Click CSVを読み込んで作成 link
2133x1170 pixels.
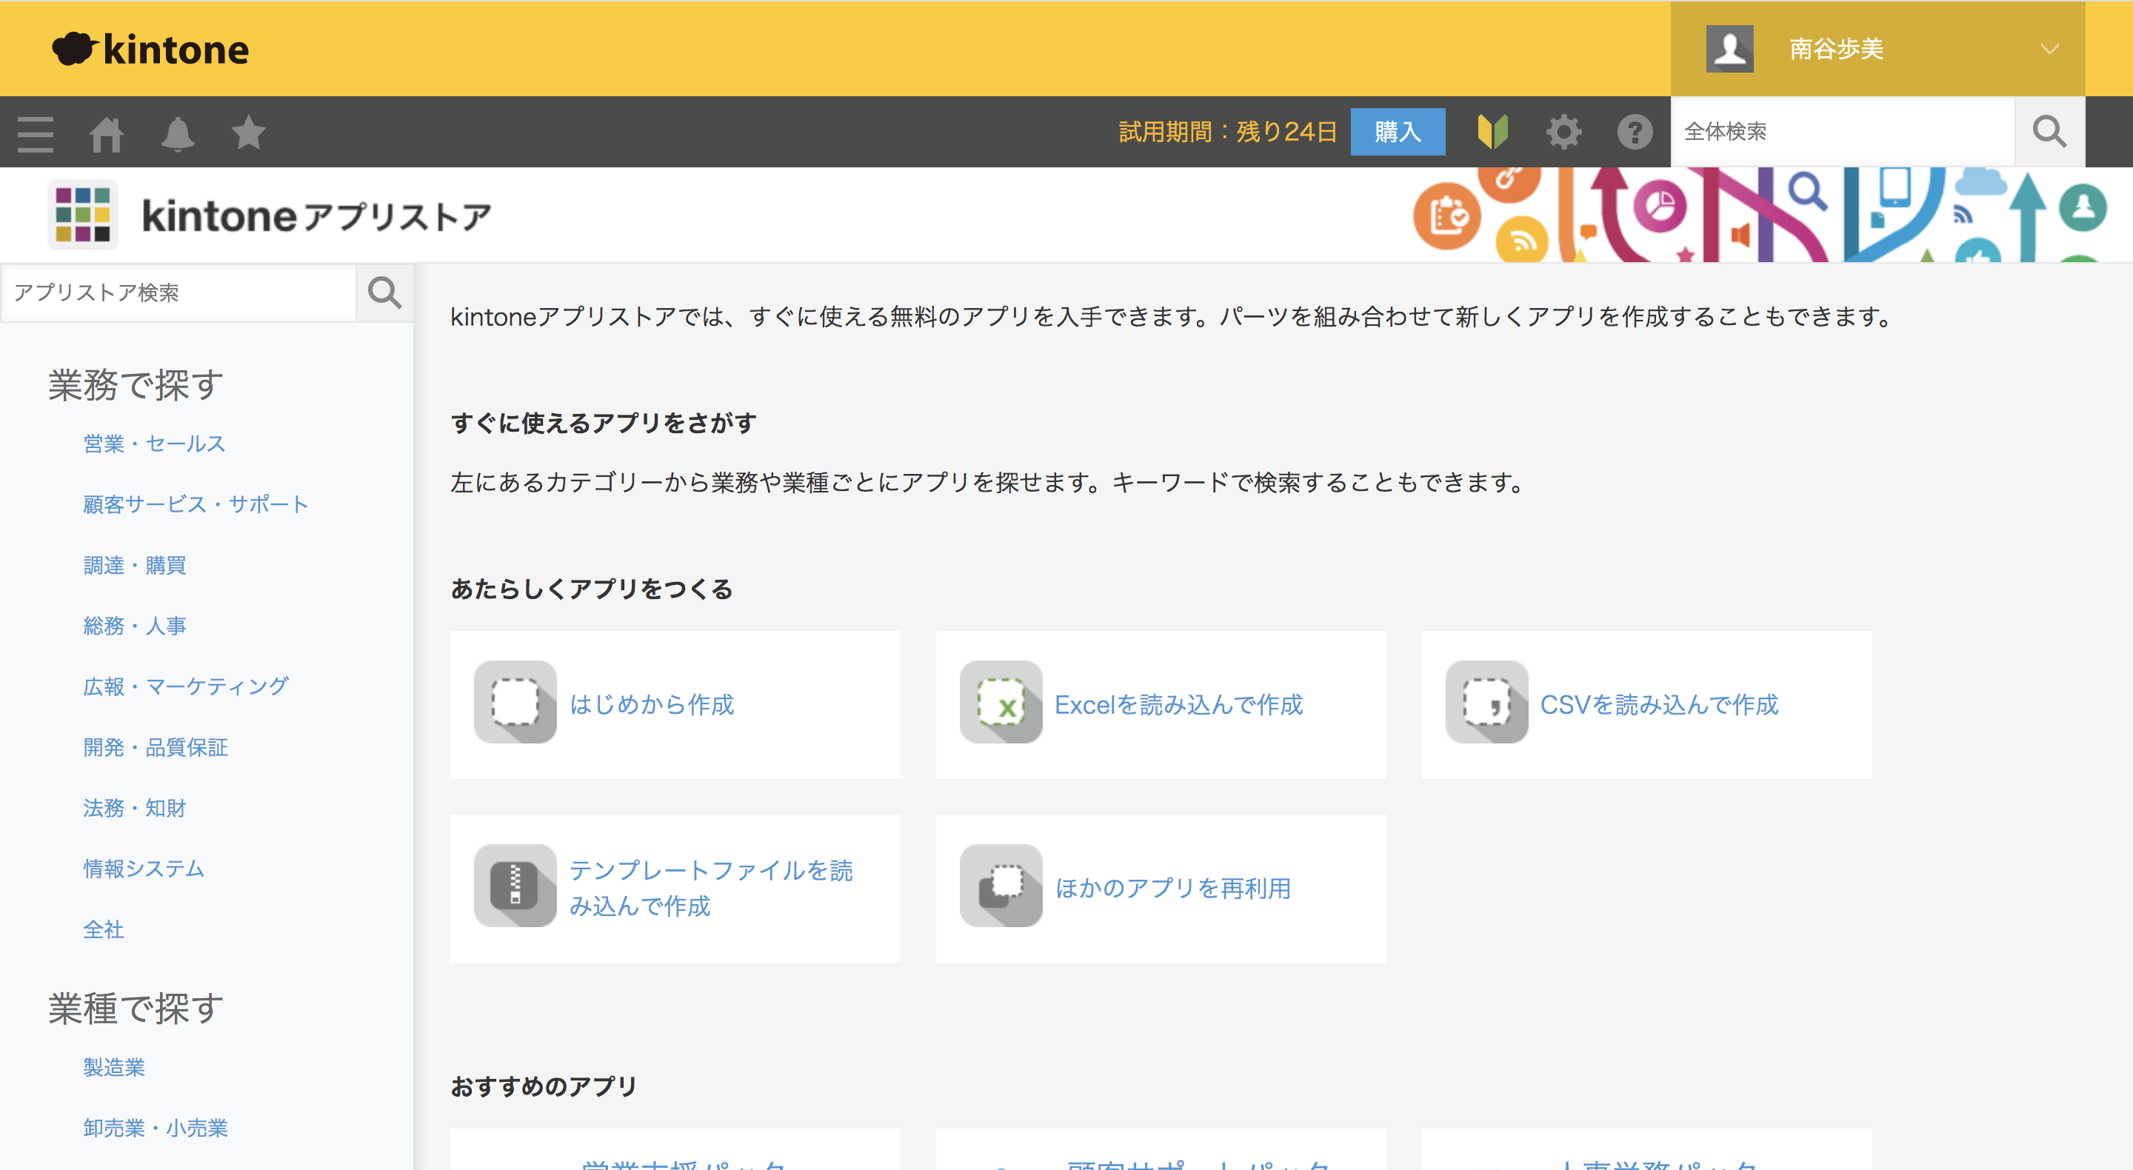click(1659, 705)
